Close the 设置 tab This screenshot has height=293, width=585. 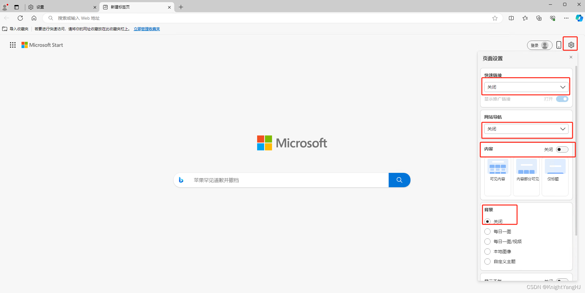point(95,7)
